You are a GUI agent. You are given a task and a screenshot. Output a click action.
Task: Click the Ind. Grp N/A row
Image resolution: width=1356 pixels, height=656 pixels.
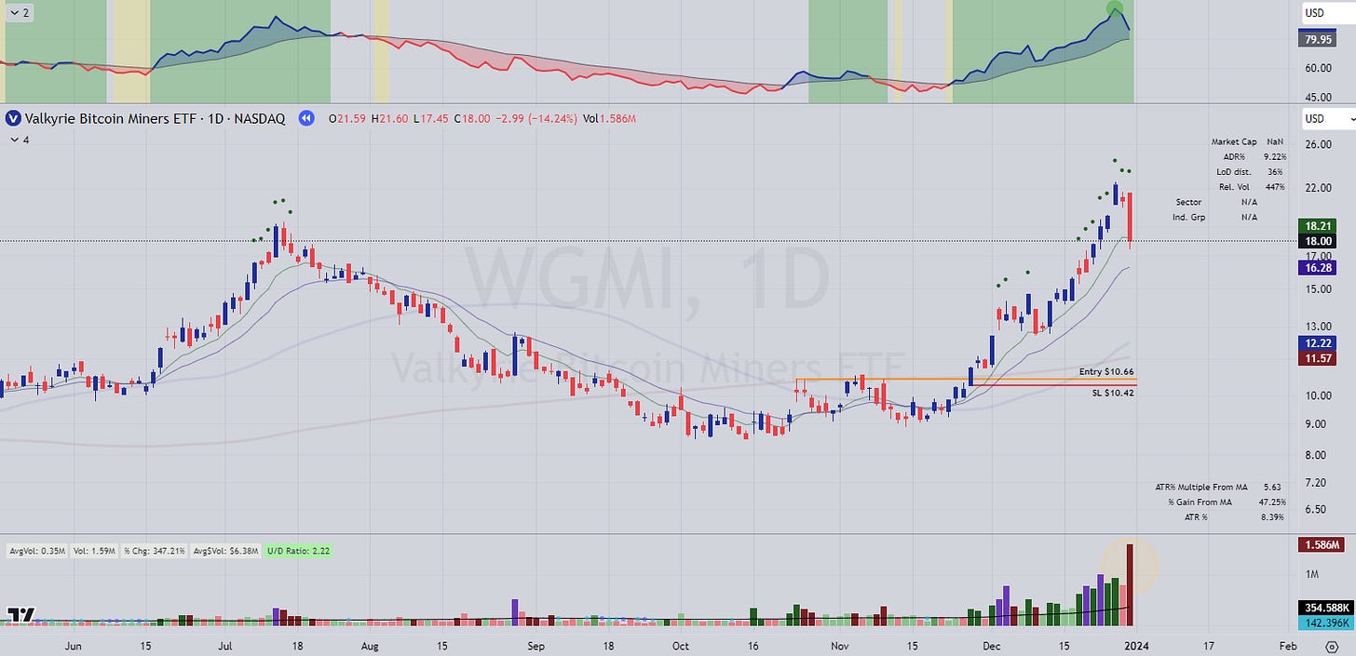[1215, 217]
